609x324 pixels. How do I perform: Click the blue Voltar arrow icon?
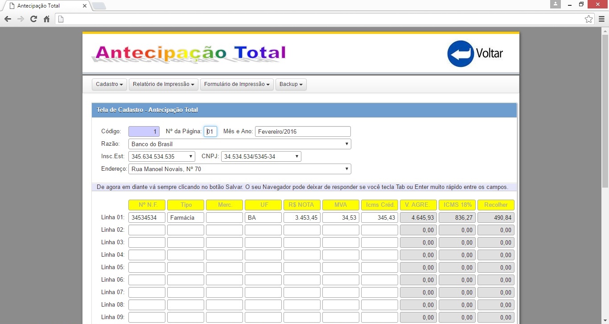click(460, 53)
